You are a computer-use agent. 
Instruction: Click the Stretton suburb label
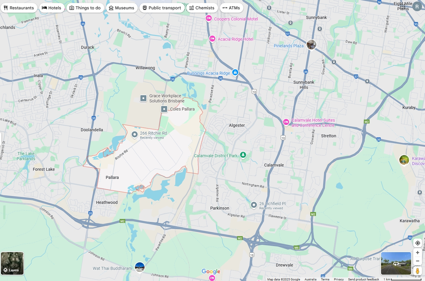click(329, 136)
